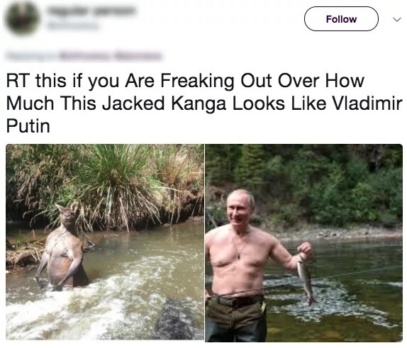This screenshot has height=348, width=407.
Task: Select the blurred account handle below name
Action: click(x=72, y=26)
